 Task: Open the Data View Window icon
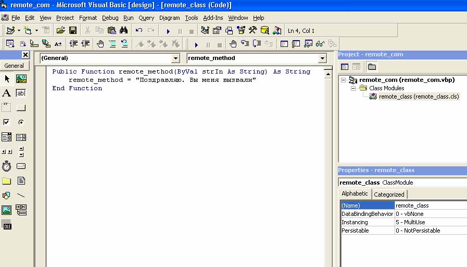(x=264, y=30)
